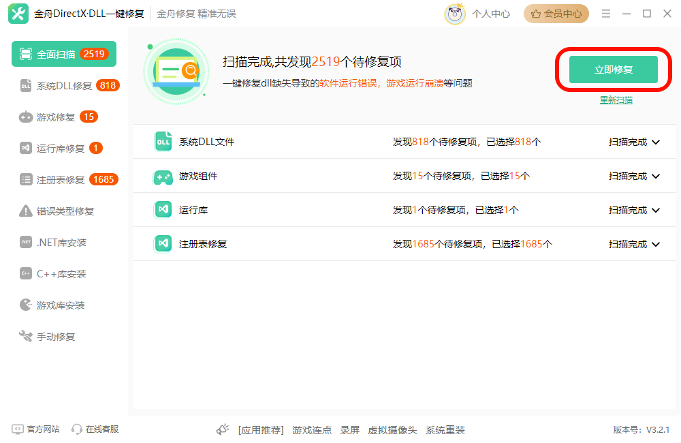This screenshot has height=443, width=681.
Task: Click the megaphone icon near 应用推荐
Action: (x=223, y=429)
